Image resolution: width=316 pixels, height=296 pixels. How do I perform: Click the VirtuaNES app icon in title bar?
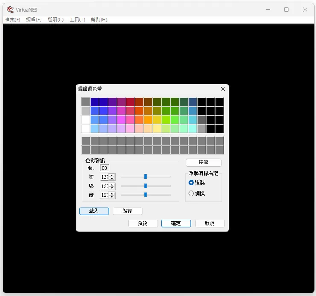[x=10, y=9]
